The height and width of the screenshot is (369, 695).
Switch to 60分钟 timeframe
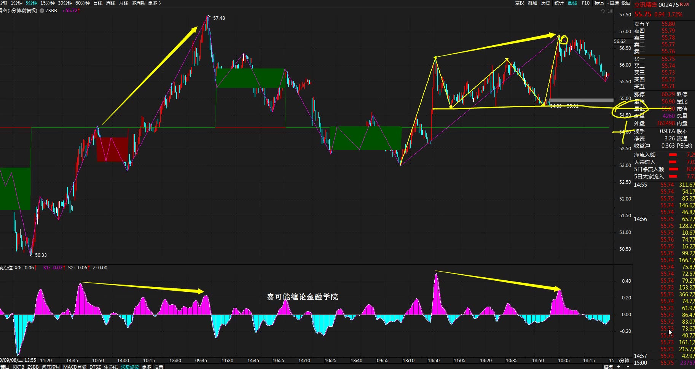coord(83,3)
